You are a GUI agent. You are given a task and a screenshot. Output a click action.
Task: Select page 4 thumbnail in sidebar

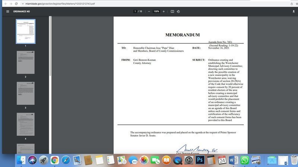tap(25, 124)
